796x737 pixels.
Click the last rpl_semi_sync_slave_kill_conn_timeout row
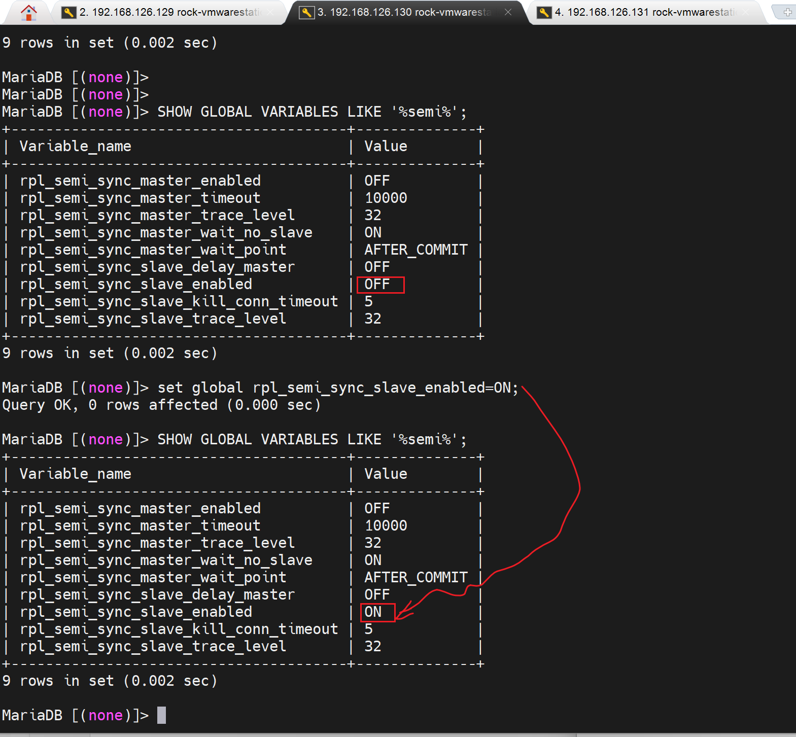[179, 629]
